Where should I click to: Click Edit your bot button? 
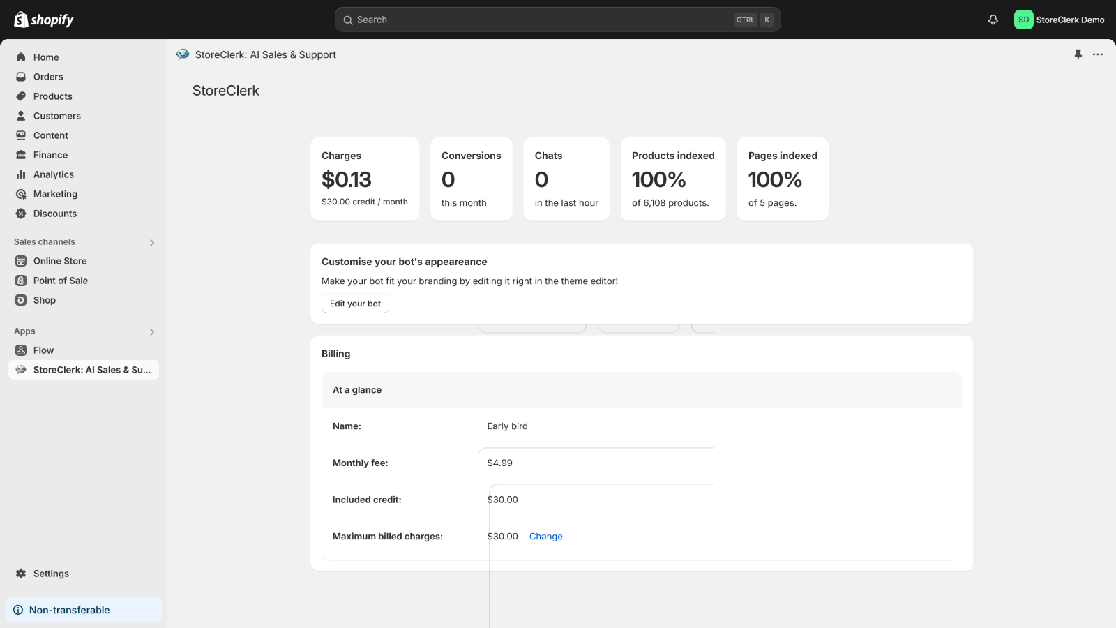click(355, 304)
